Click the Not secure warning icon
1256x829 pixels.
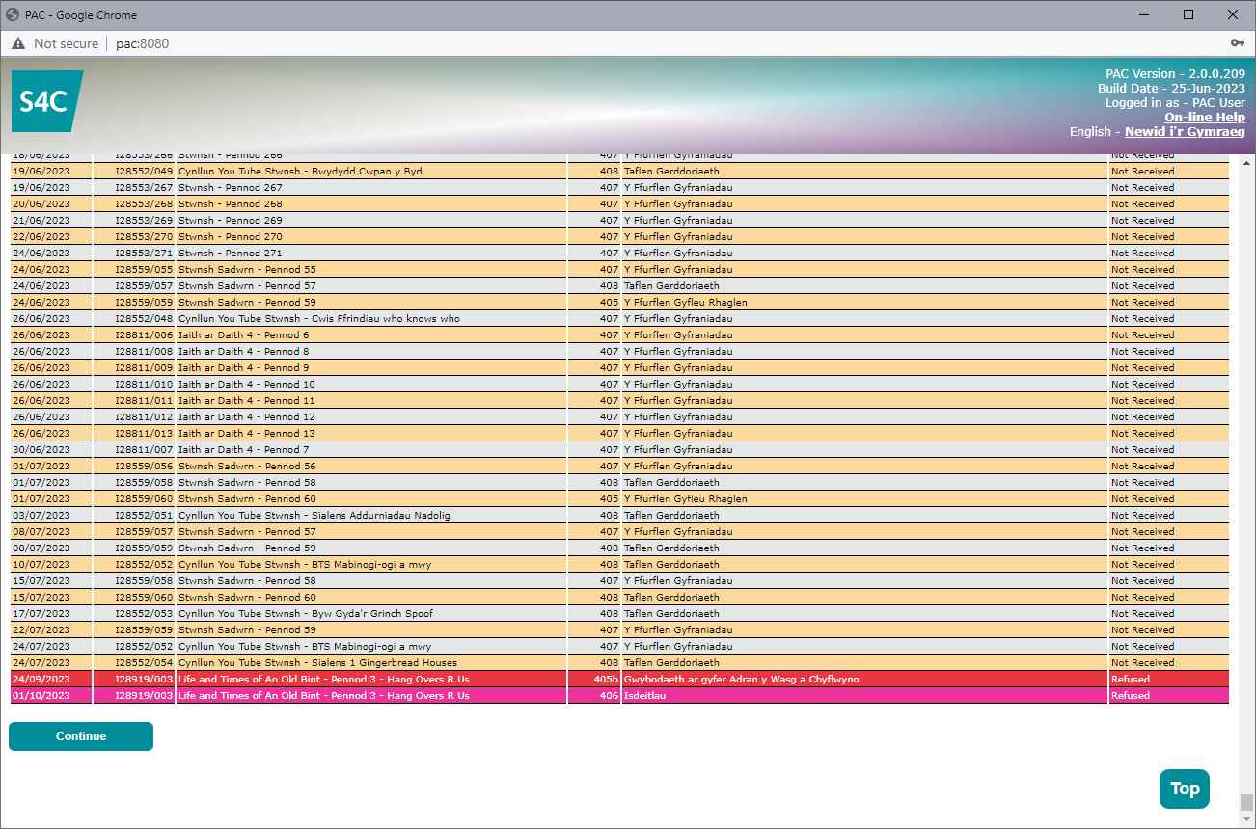coord(18,43)
